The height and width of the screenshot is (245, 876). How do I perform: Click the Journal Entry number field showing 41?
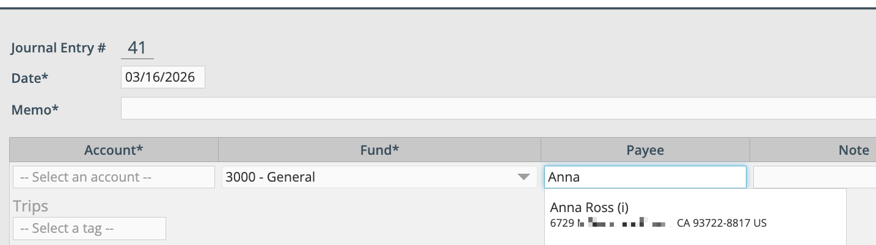click(x=137, y=48)
